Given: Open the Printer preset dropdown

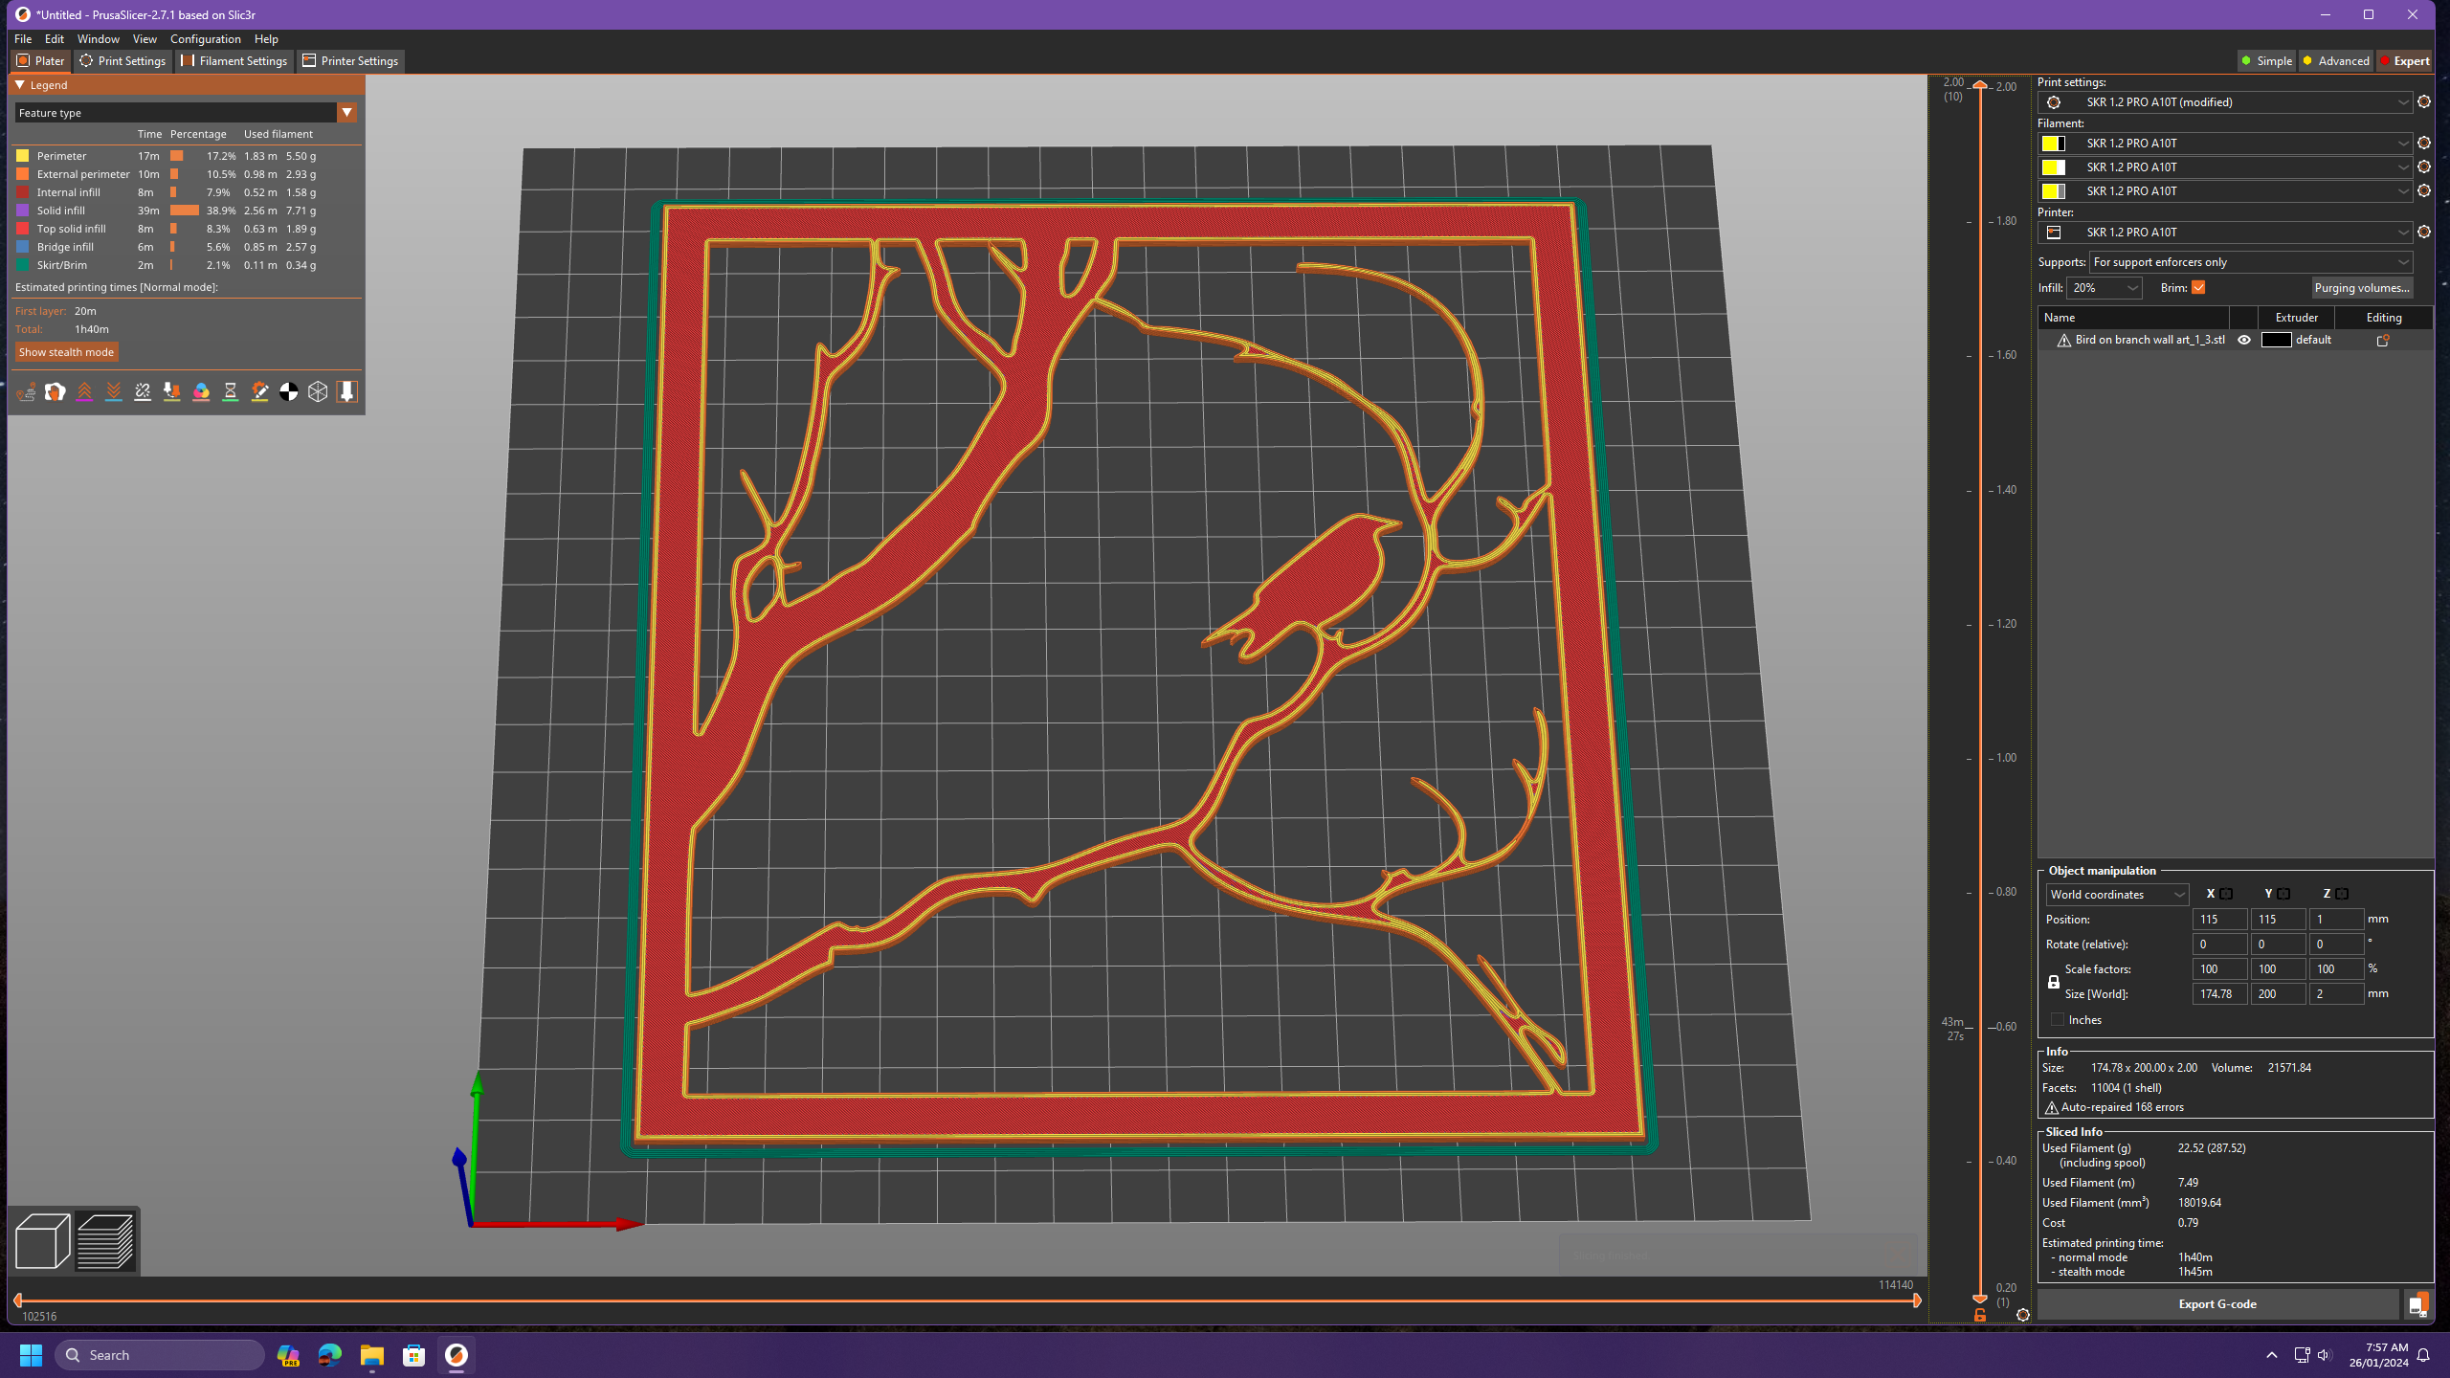Looking at the screenshot, I should tap(2225, 232).
